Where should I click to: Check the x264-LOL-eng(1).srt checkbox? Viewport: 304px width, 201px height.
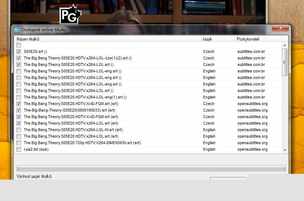click(x=18, y=97)
